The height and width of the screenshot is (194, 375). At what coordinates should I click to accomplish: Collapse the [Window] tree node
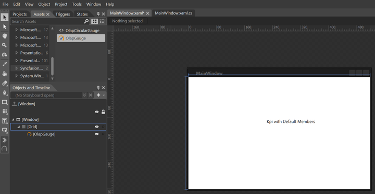click(x=13, y=119)
